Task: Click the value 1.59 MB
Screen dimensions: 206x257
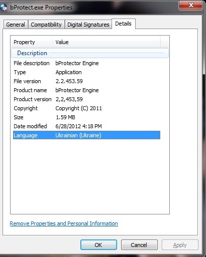Action: [65, 117]
